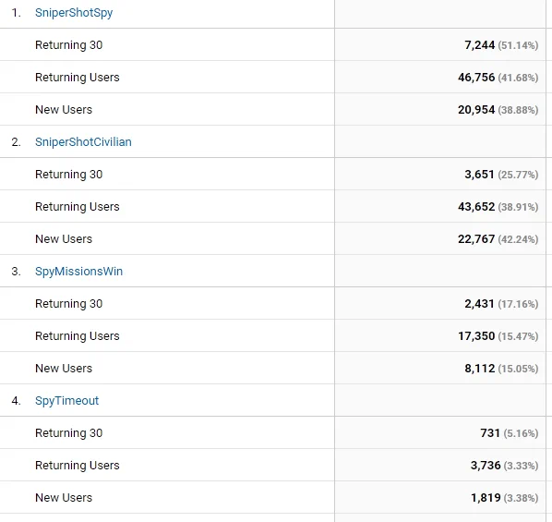The height and width of the screenshot is (522, 552).
Task: Click the 22,767 (42.24%) value cell
Action: coord(440,239)
